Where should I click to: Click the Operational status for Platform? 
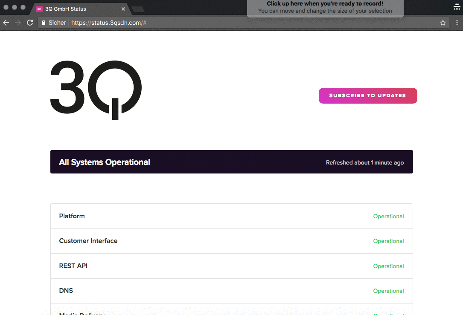[x=388, y=216]
